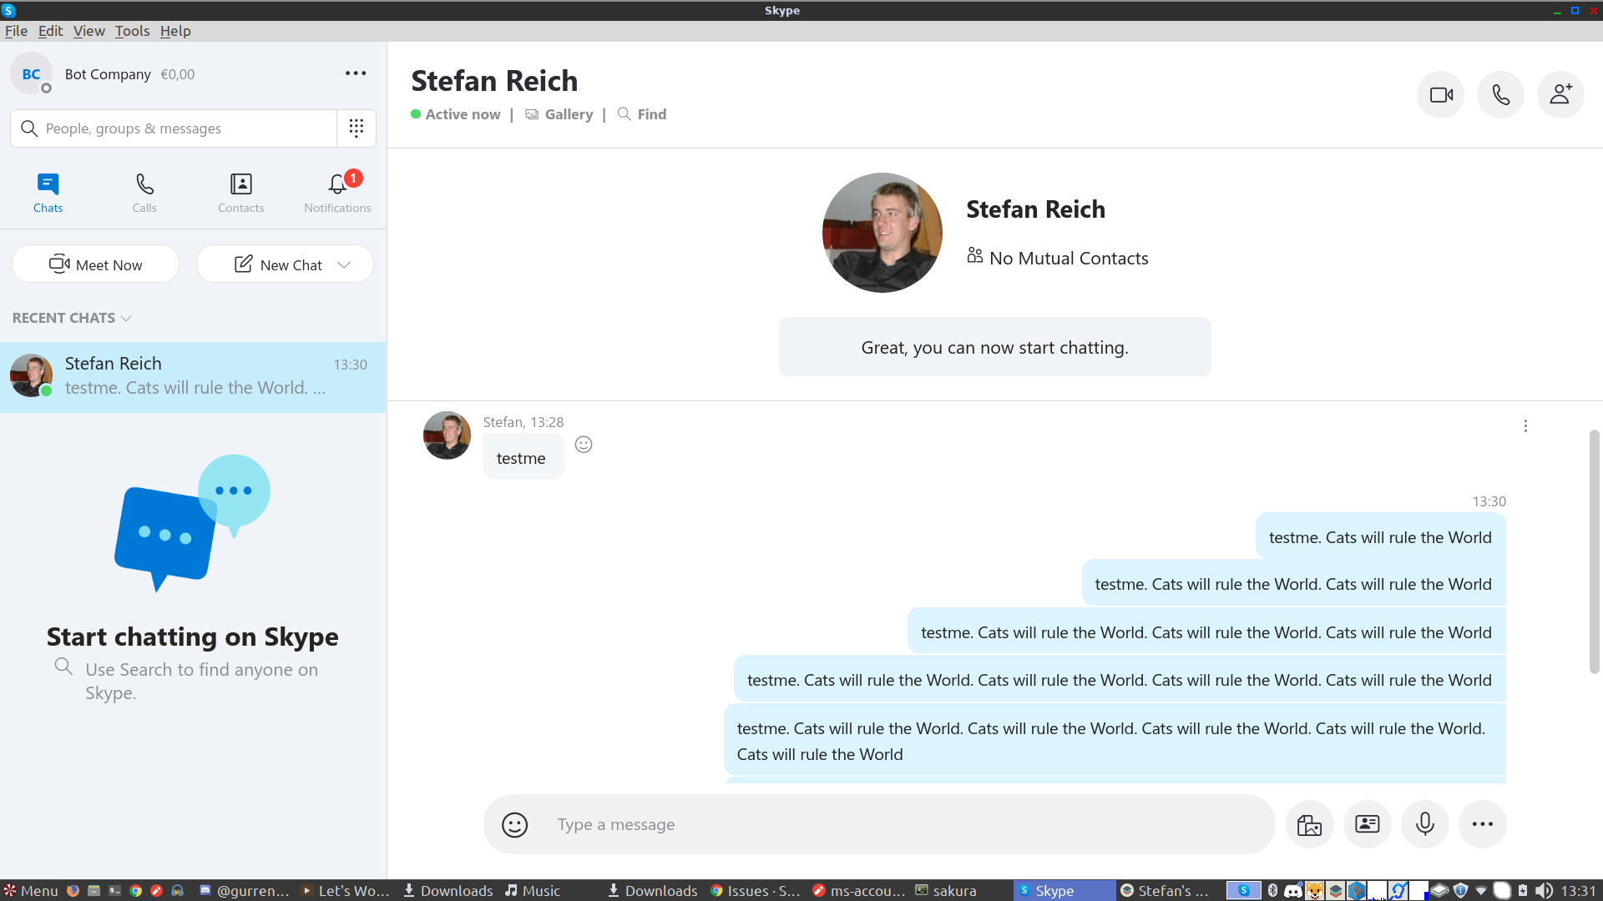Image resolution: width=1603 pixels, height=901 pixels.
Task: React to testme message with smiley
Action: coord(584,445)
